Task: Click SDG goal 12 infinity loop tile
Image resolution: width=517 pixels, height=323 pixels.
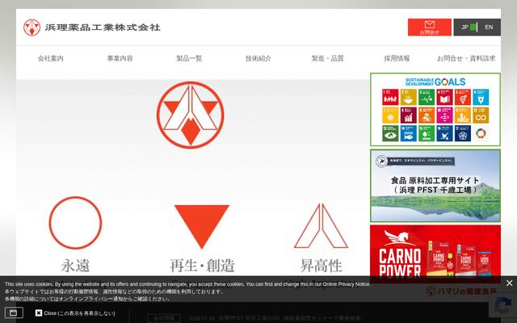Action: click(481, 115)
